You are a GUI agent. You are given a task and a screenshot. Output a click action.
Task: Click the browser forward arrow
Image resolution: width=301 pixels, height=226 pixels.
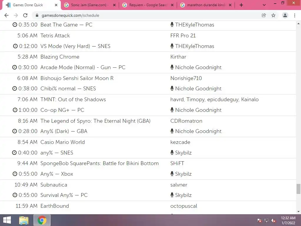16,15
